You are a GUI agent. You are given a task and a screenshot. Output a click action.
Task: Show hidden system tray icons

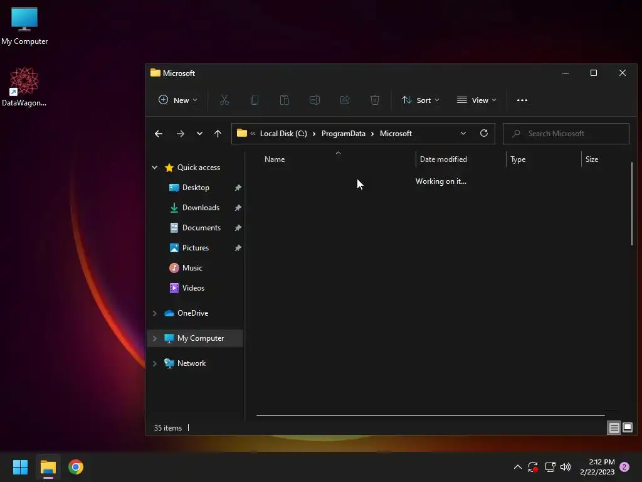point(517,467)
